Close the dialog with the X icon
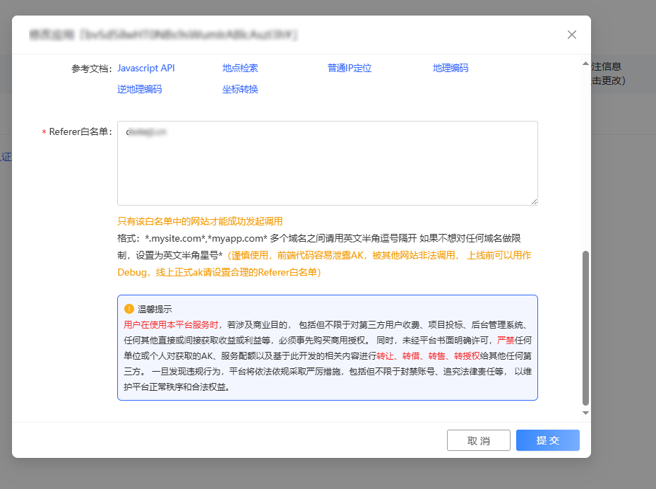This screenshot has height=489, width=656. (572, 35)
